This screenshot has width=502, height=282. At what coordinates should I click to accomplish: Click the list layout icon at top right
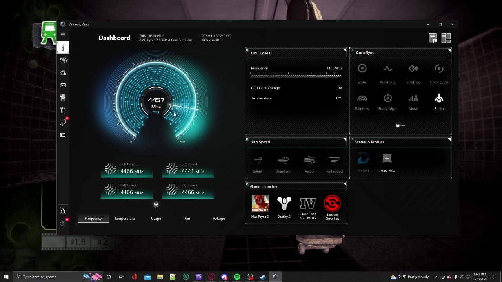tap(433, 38)
